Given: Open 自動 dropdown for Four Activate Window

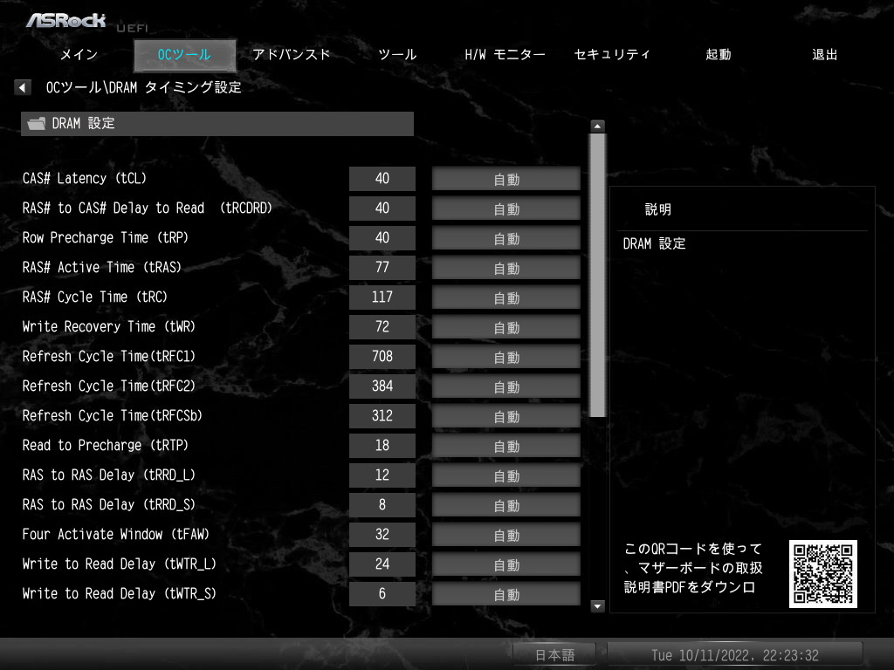Looking at the screenshot, I should pyautogui.click(x=506, y=535).
